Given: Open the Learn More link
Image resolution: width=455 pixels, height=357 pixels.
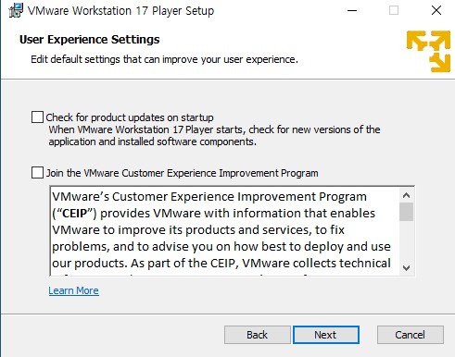Looking at the screenshot, I should pos(73,290).
